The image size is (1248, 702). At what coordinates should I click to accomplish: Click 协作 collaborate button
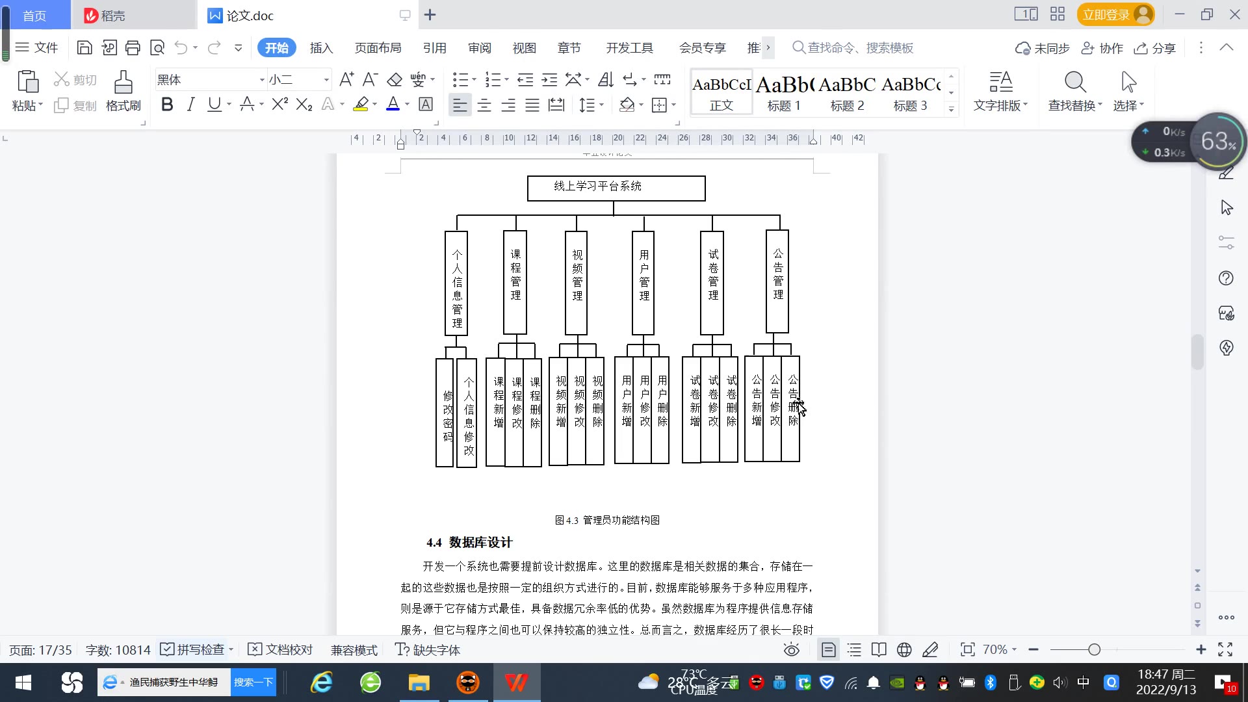1102,47
